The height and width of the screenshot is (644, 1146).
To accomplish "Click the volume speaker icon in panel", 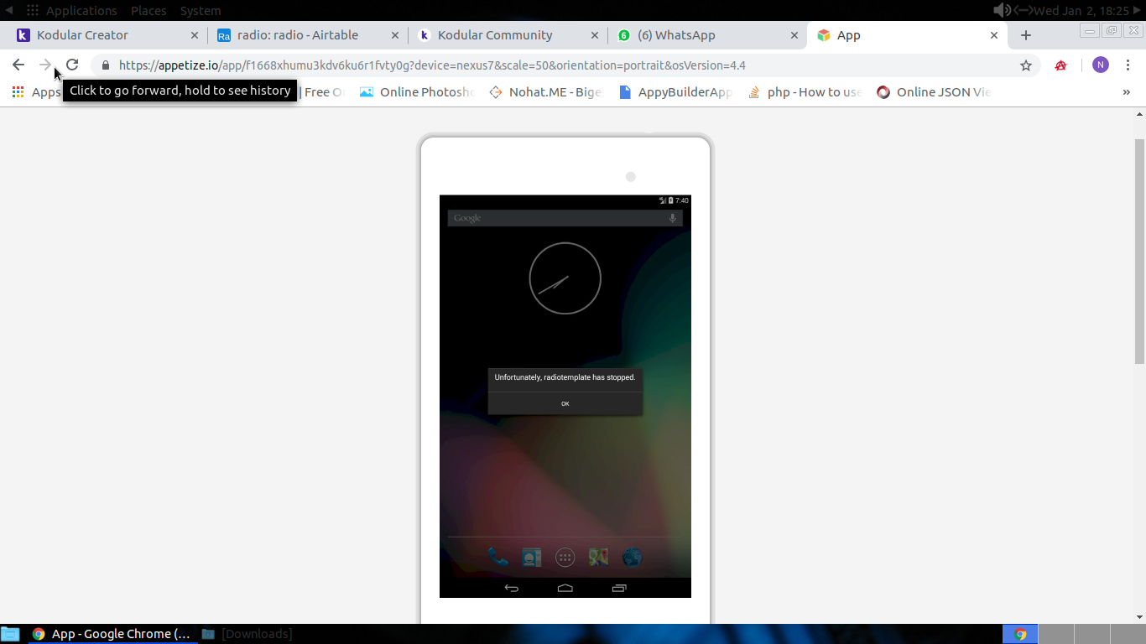I will 1002,10.
